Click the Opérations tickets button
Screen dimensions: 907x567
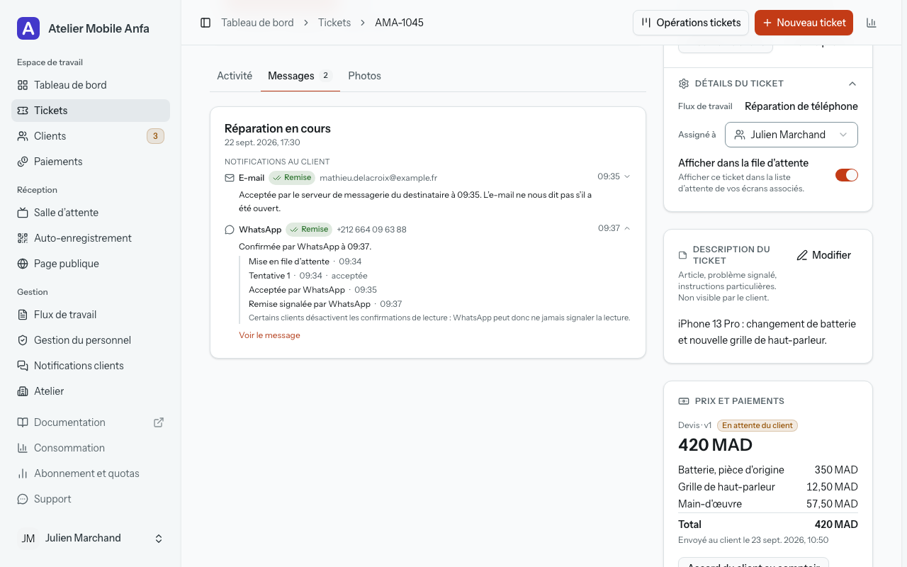click(691, 23)
